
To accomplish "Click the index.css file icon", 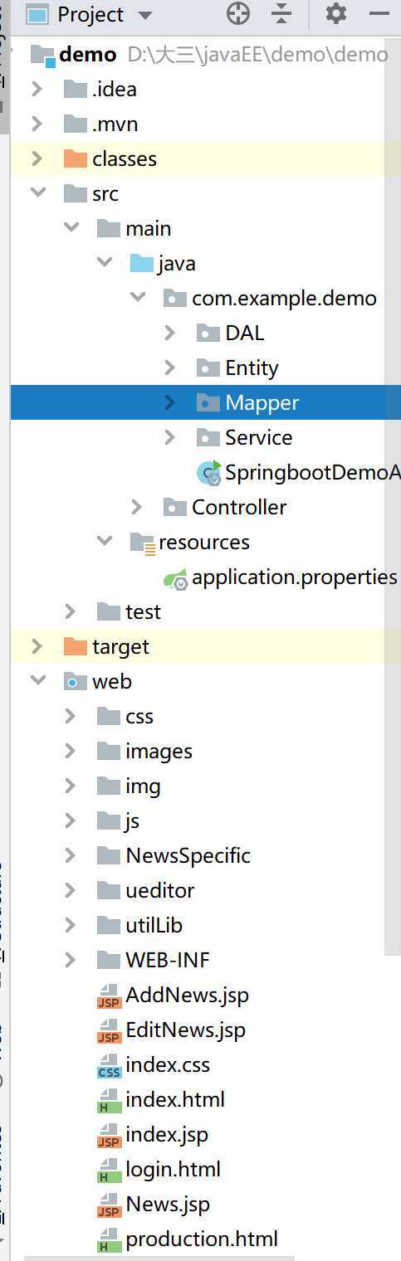I will click(x=109, y=1065).
